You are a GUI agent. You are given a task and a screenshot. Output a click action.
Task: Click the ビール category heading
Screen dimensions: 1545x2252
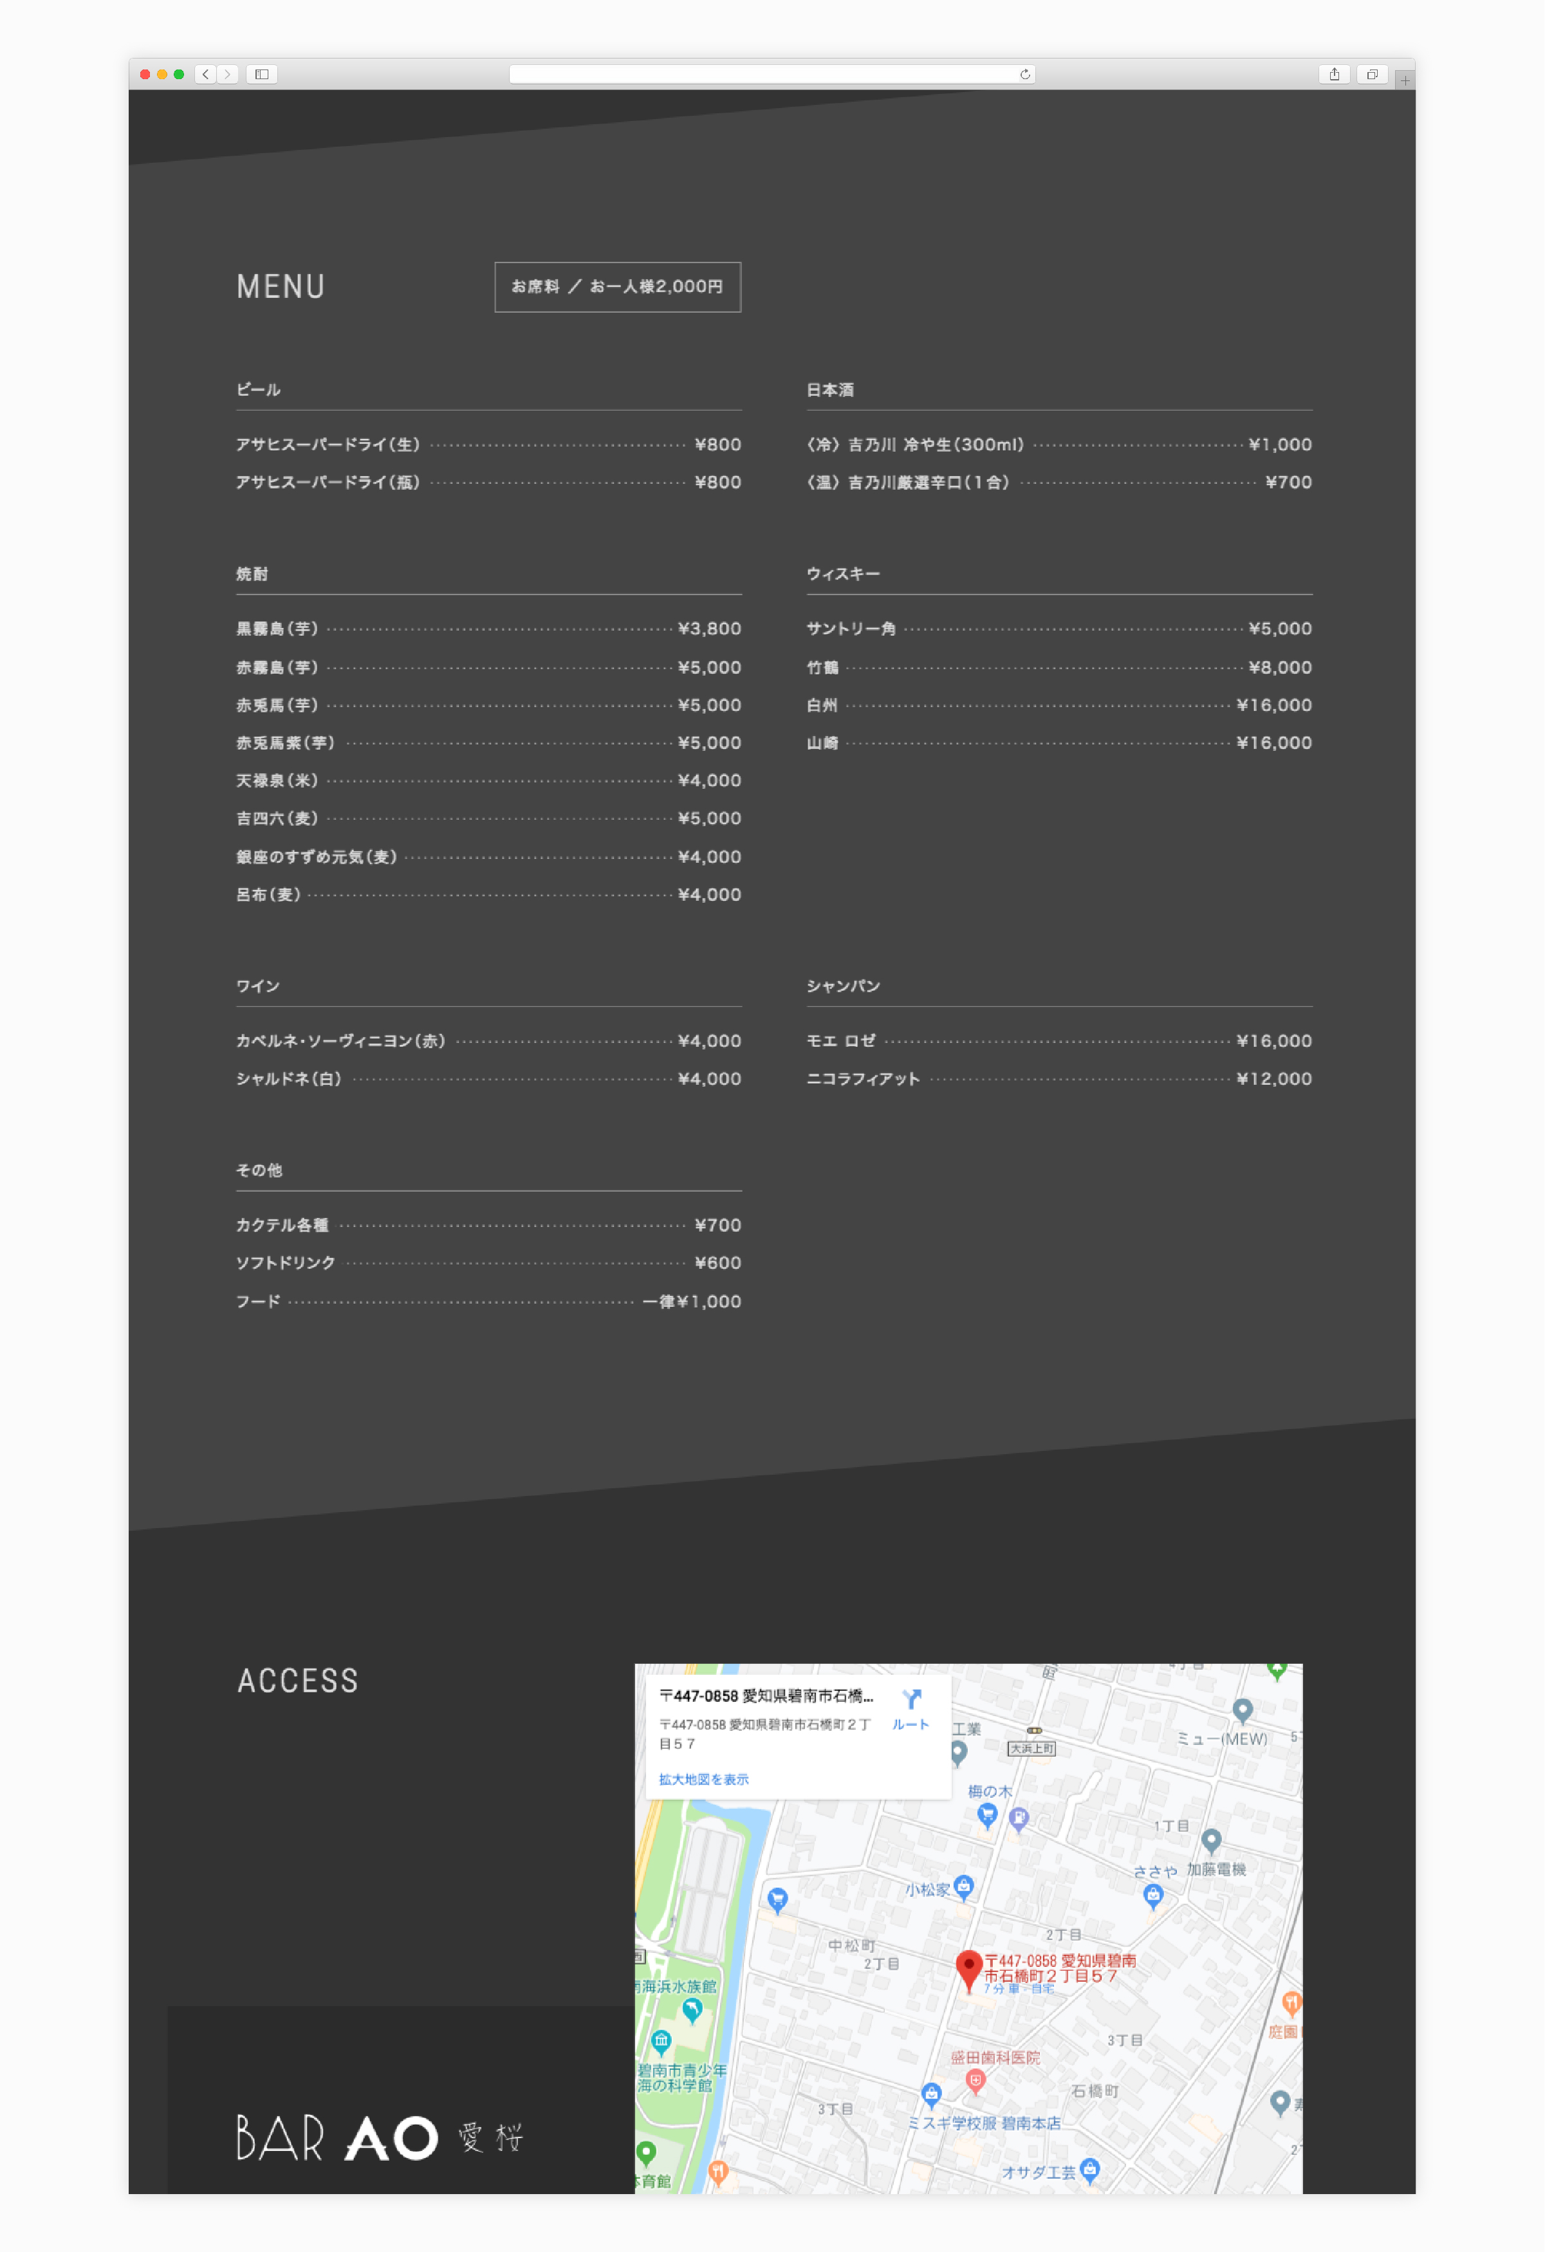[x=258, y=389]
